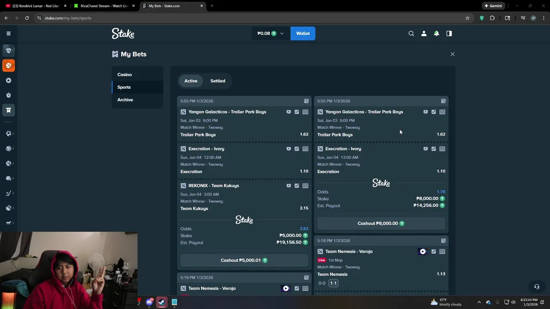Open My Bets receipt icon in sidebar

coord(8,110)
